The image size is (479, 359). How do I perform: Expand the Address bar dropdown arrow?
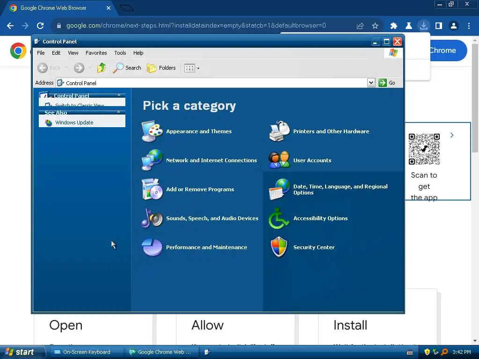(x=371, y=83)
